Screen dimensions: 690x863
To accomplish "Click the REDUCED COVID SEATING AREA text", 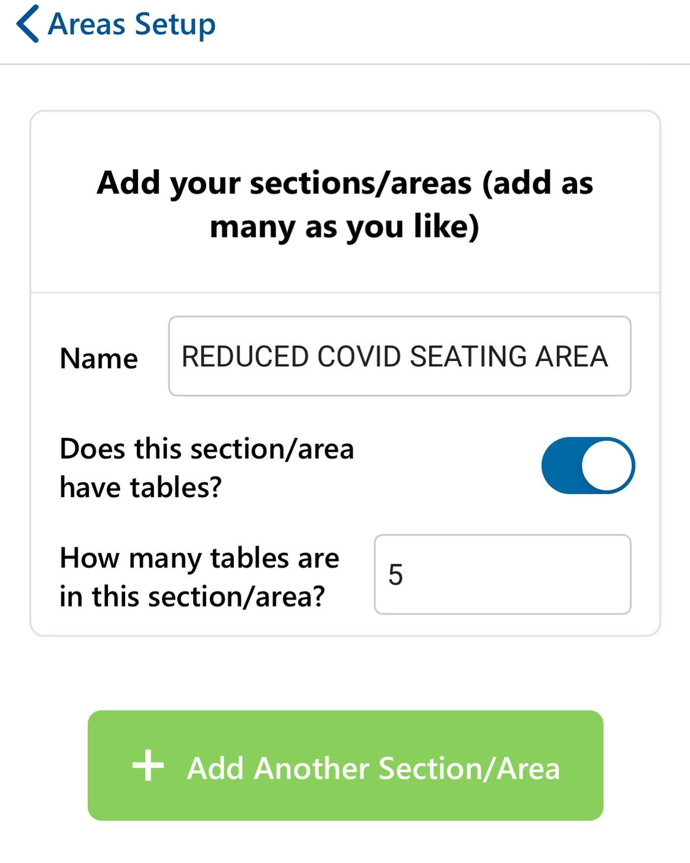I will tap(395, 356).
